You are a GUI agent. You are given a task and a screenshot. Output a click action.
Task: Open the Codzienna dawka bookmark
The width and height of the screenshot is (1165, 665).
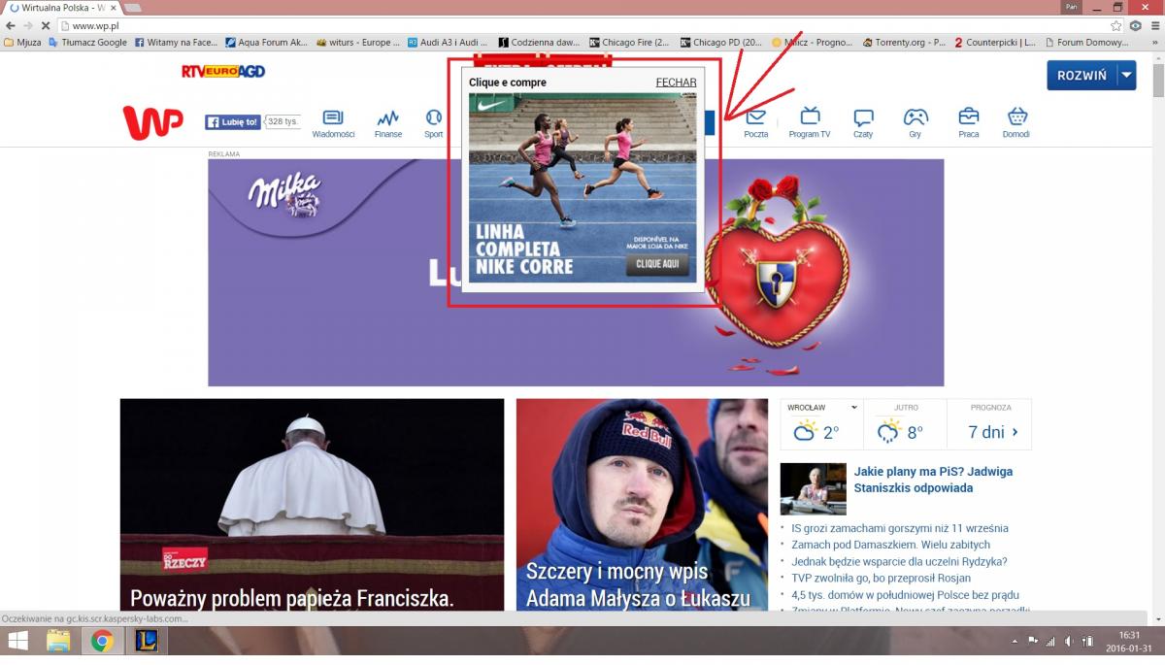[540, 43]
